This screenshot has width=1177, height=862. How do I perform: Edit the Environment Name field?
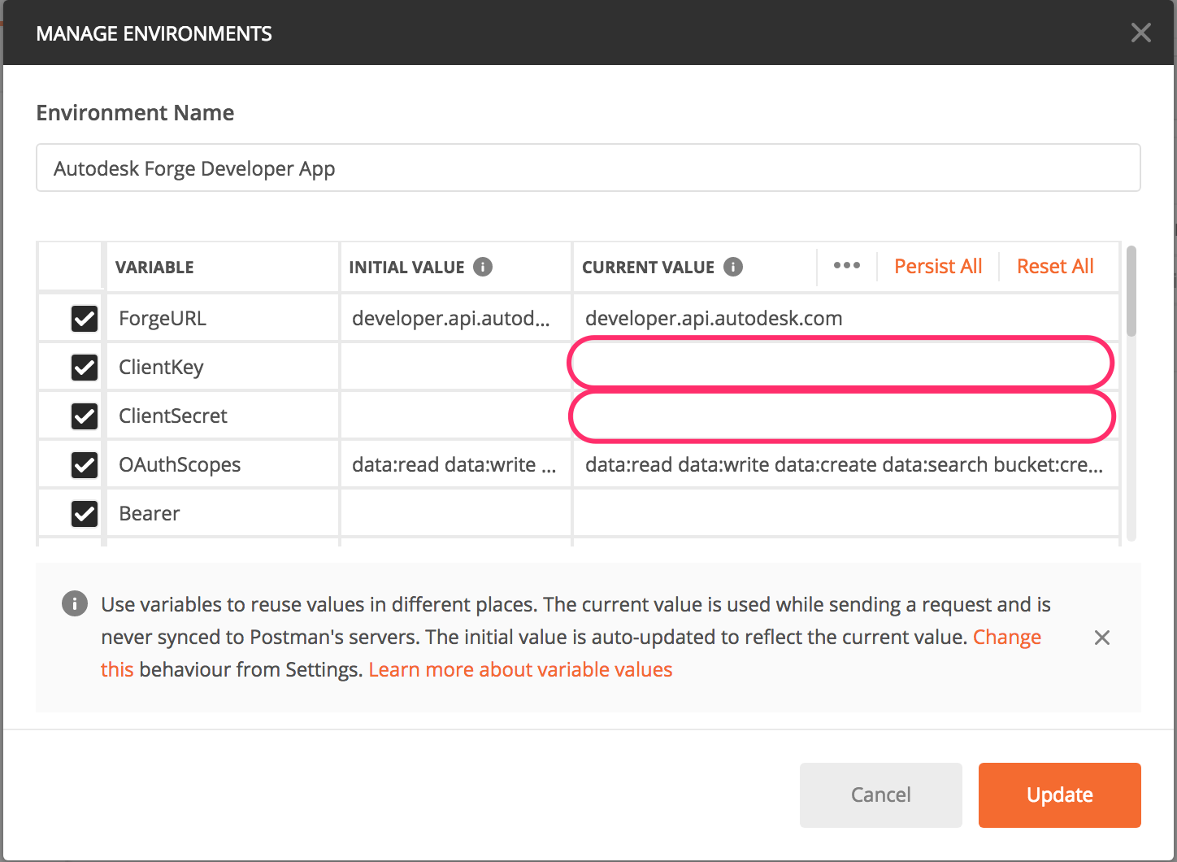point(588,168)
